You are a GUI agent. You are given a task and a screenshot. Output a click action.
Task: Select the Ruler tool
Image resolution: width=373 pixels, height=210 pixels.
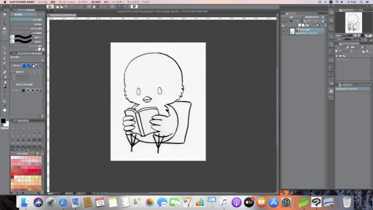pyautogui.click(x=5, y=101)
